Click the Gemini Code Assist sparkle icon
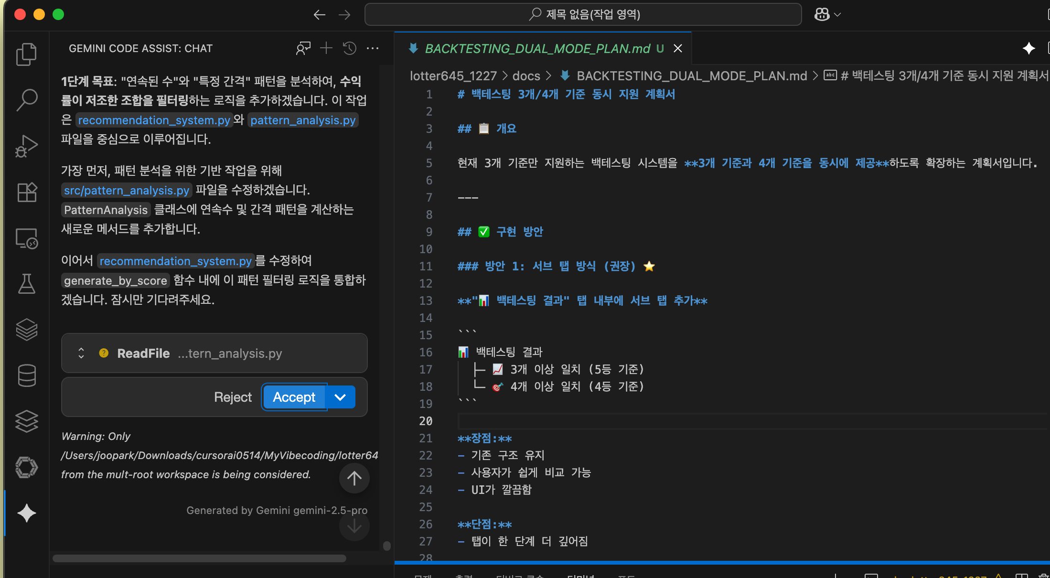This screenshot has width=1050, height=578. coord(26,513)
